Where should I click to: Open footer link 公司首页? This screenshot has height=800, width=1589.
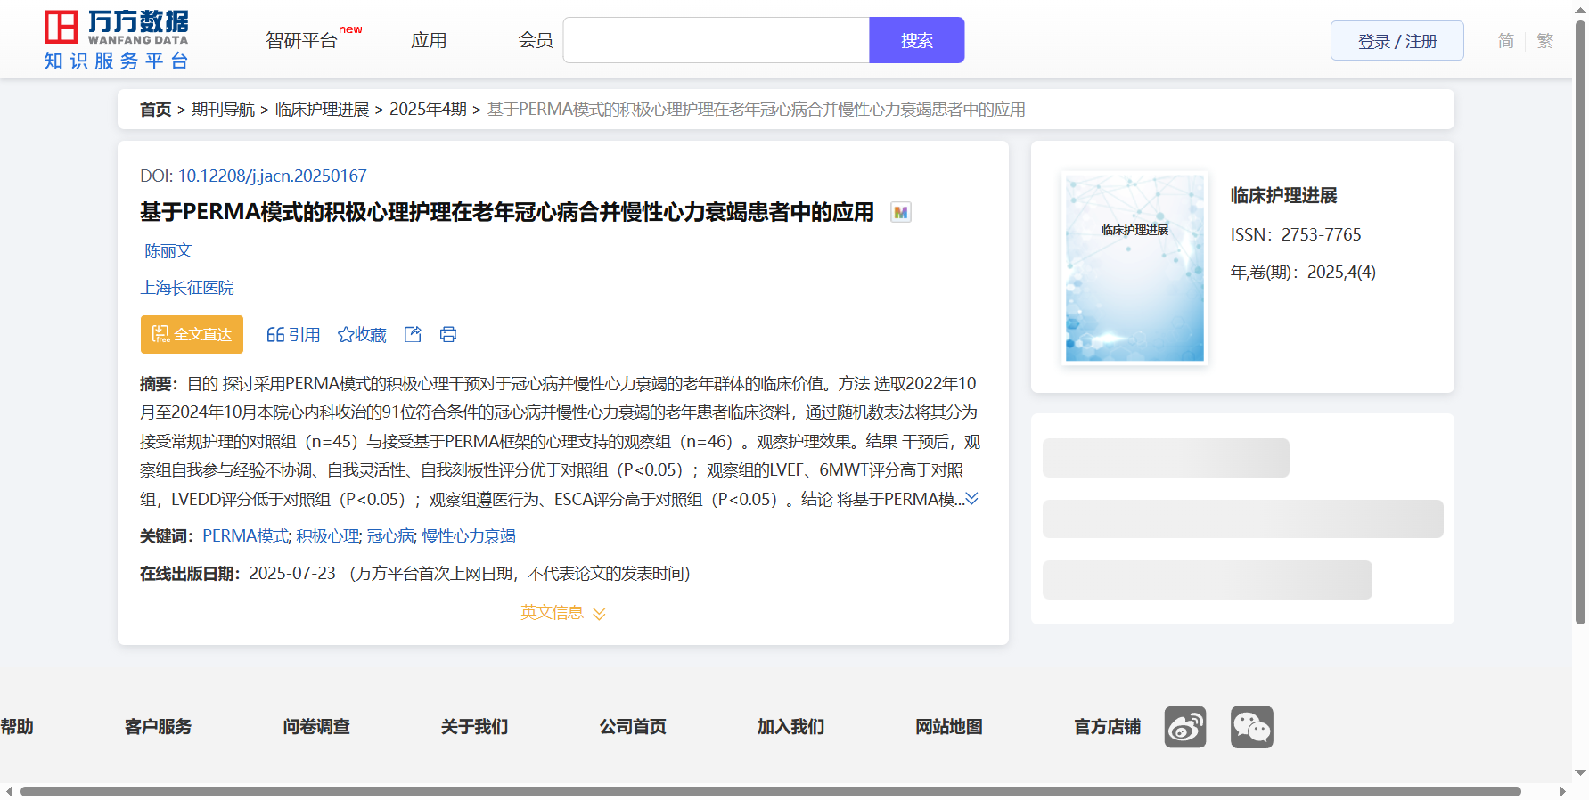point(633,727)
